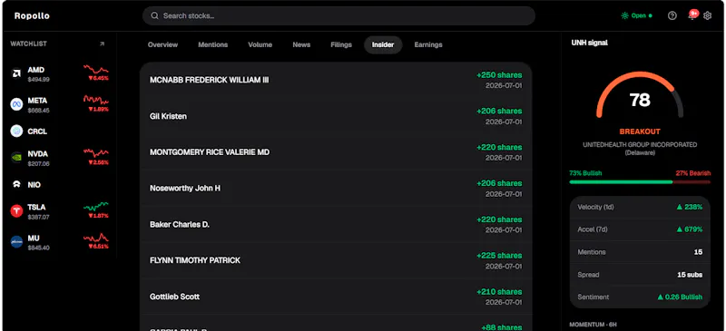Viewport: 726px width, 331px height.
Task: Click the TSLA logo icon
Action: tap(16, 211)
